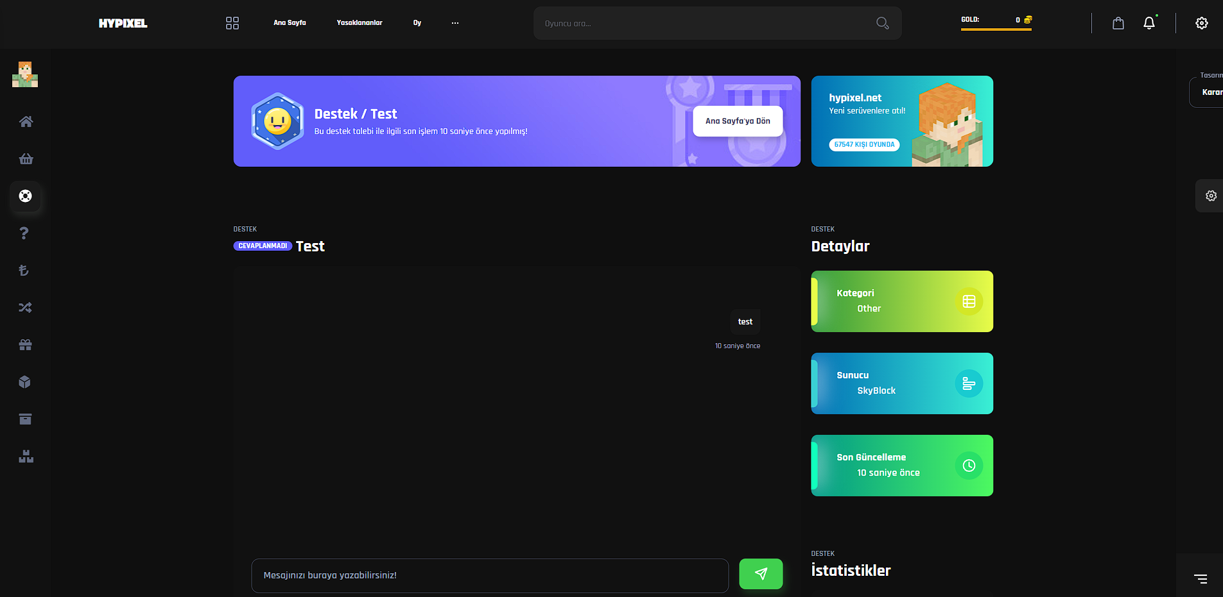Open the shuffle arrows icon in sidebar

pyautogui.click(x=25, y=308)
